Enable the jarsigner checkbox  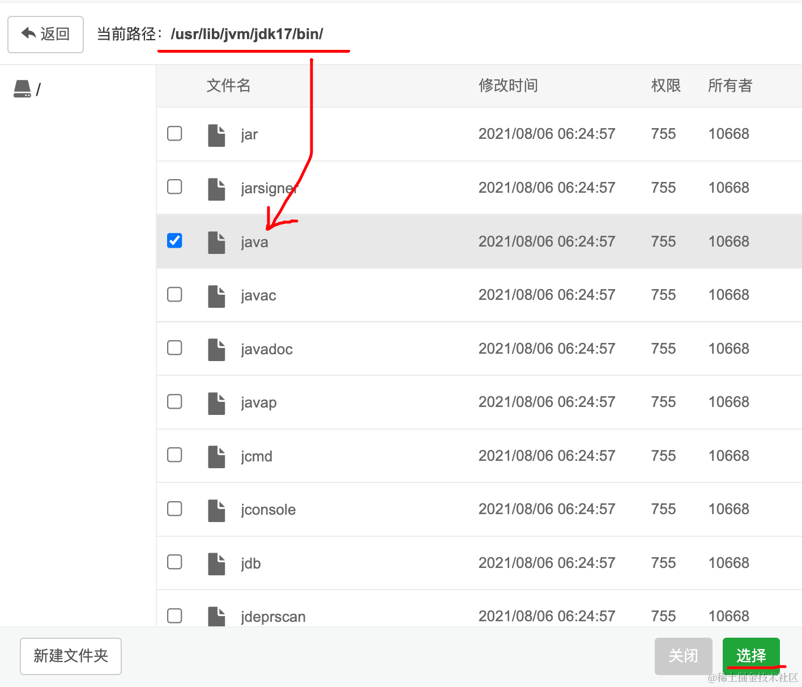pos(174,186)
